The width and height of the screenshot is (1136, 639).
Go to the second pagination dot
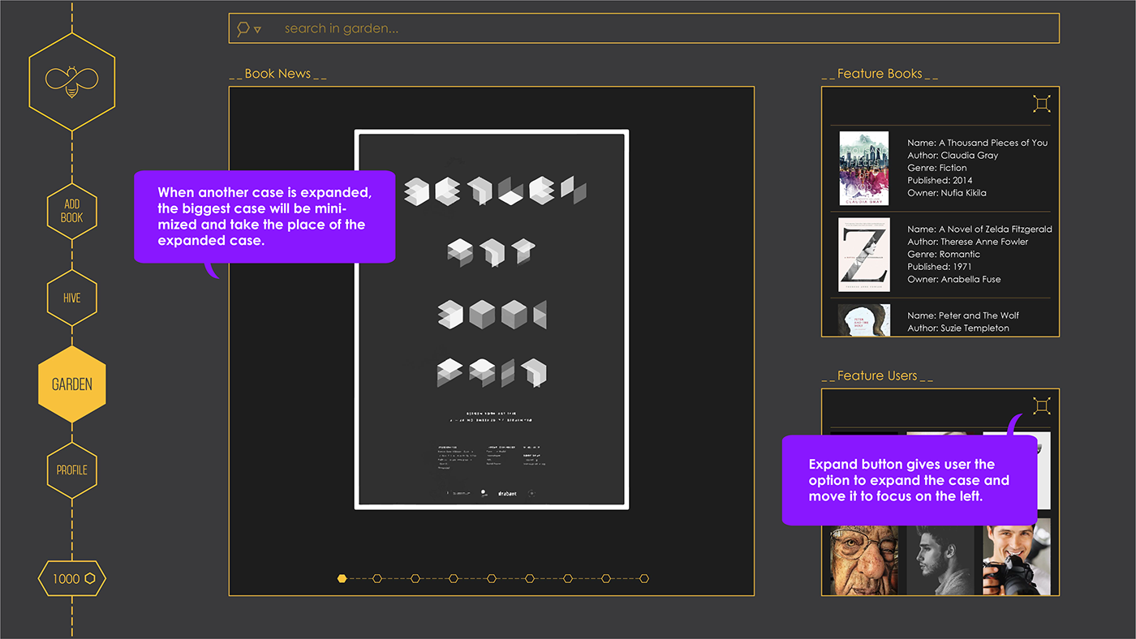tap(377, 578)
